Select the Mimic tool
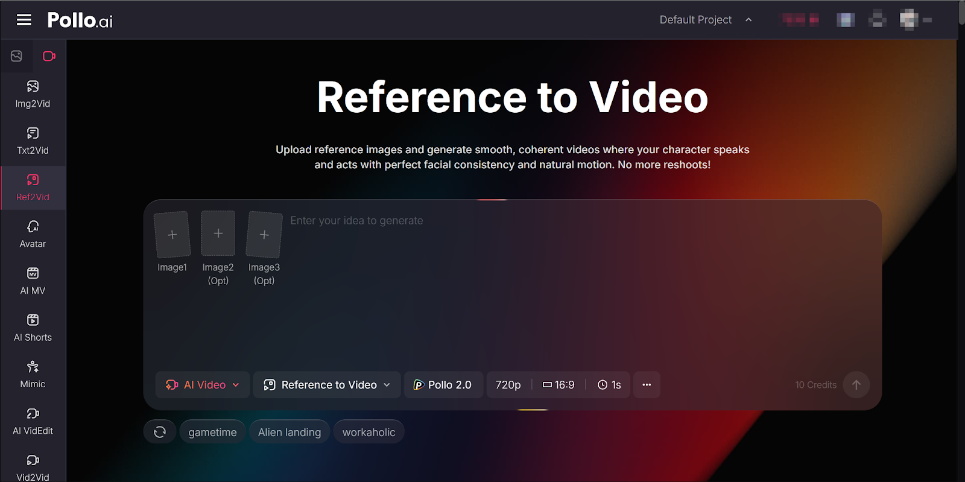Image resolution: width=965 pixels, height=482 pixels. [33, 375]
